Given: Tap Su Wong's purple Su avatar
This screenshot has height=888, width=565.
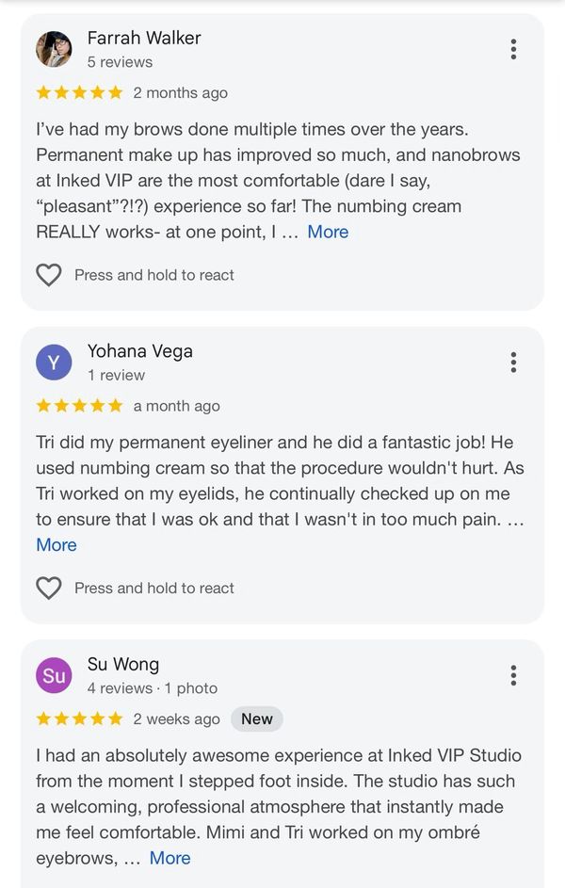Looking at the screenshot, I should [x=54, y=675].
